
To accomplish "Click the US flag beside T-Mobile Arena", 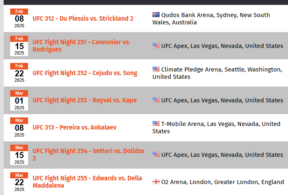I will tap(156, 124).
